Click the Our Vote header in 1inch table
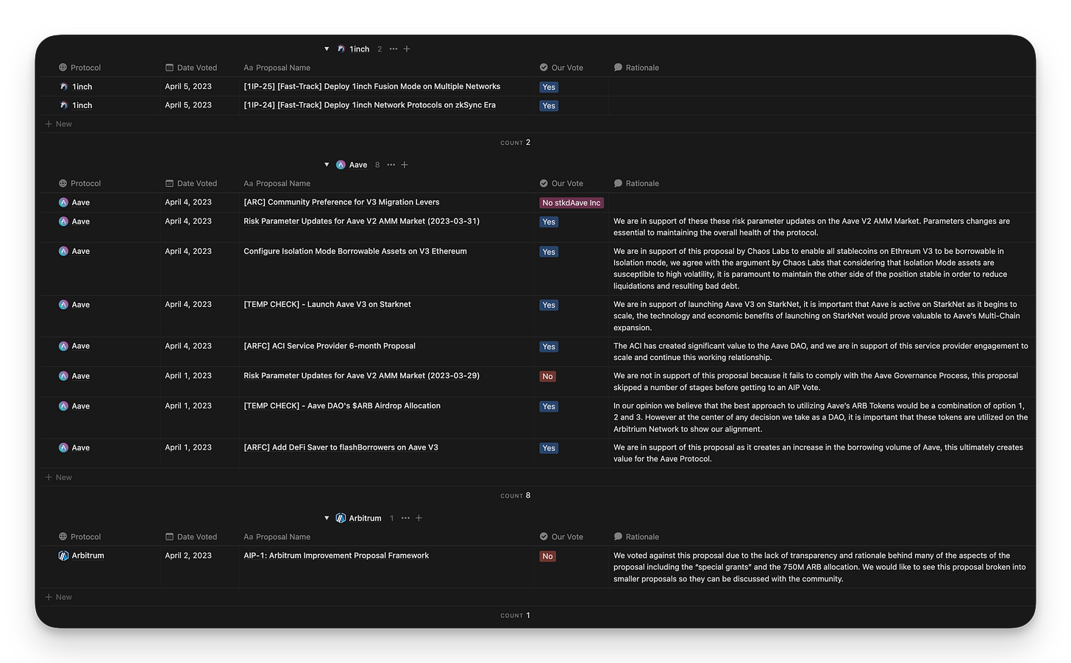This screenshot has width=1071, height=663. click(x=561, y=68)
